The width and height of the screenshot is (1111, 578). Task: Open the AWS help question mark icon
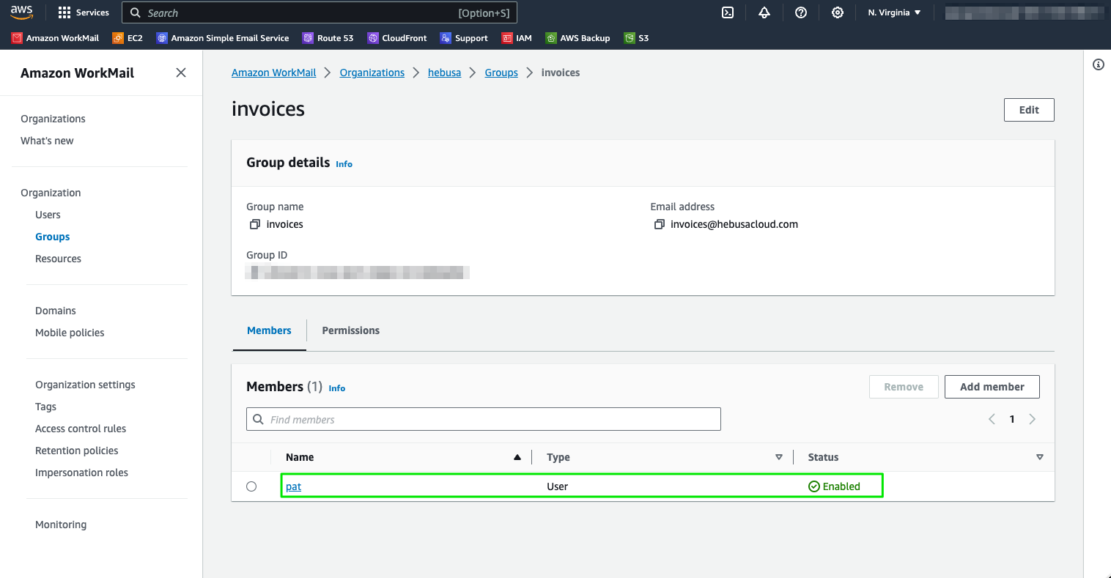pyautogui.click(x=801, y=12)
